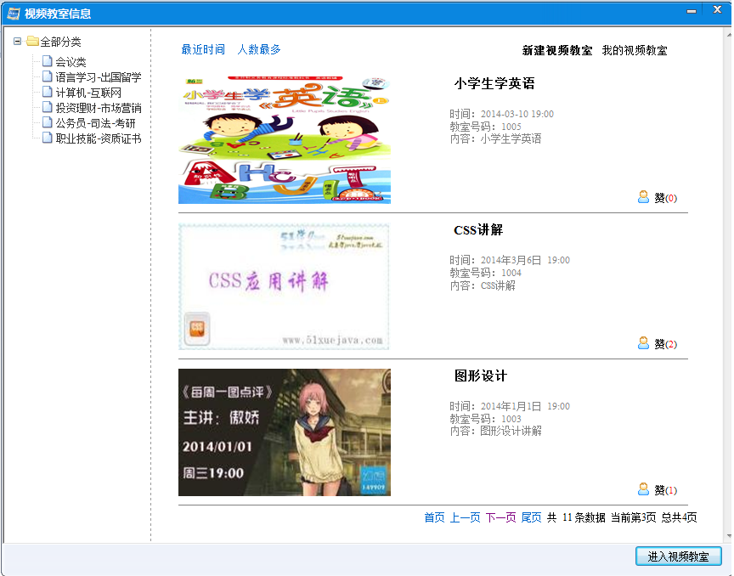Collapse the 全部分类 tree node

pyautogui.click(x=18, y=42)
